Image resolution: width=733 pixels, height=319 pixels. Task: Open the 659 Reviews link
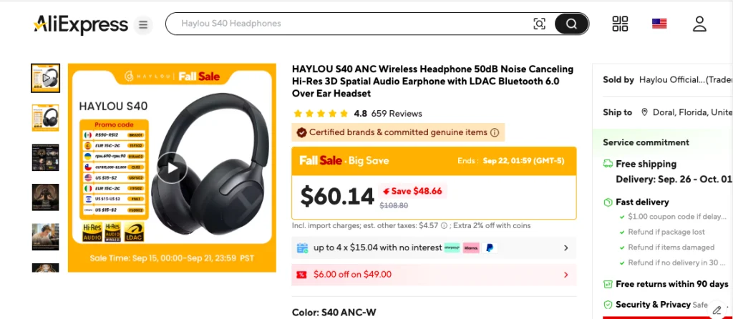click(x=397, y=114)
